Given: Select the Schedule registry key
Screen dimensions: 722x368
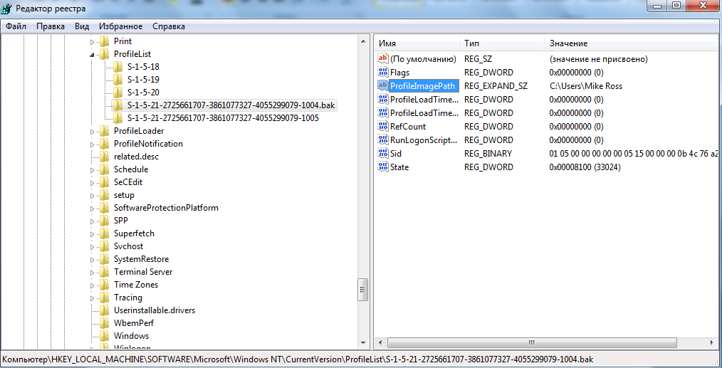Looking at the screenshot, I should (x=131, y=169).
